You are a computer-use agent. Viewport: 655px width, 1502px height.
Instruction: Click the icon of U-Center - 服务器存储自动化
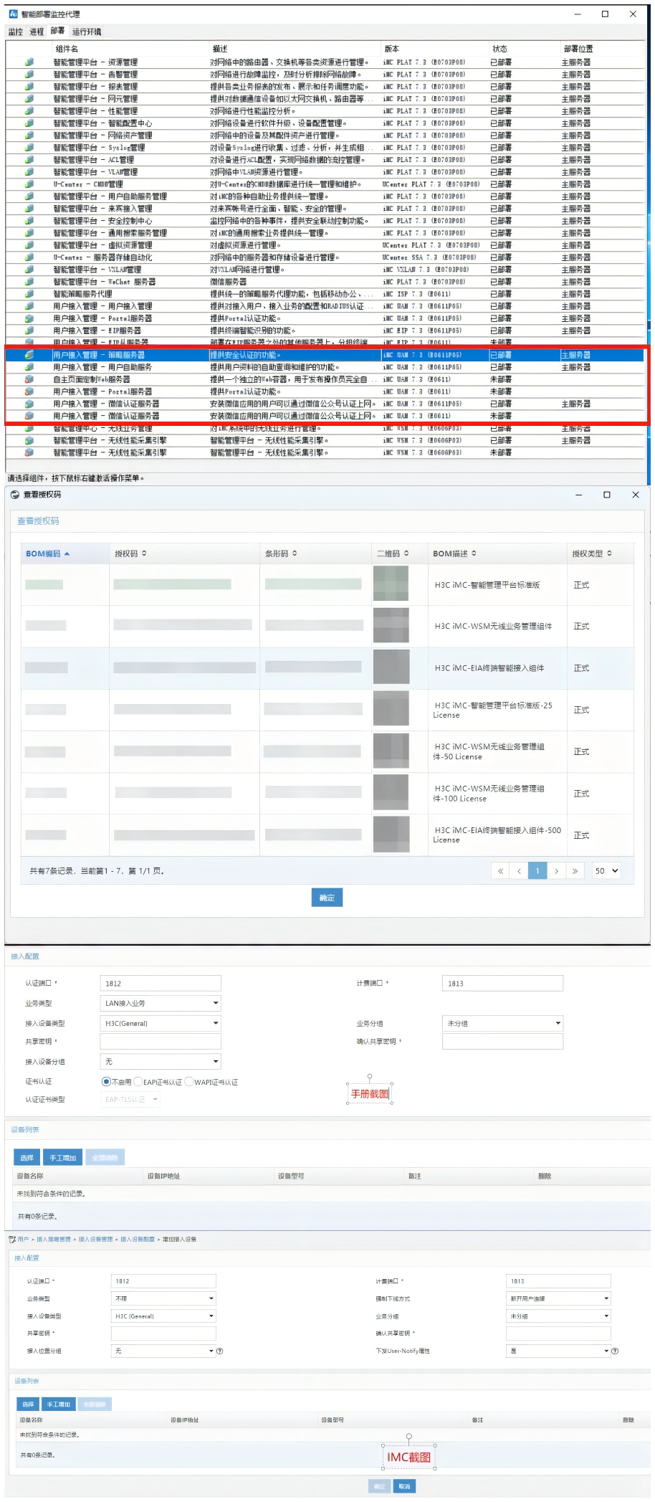point(29,257)
